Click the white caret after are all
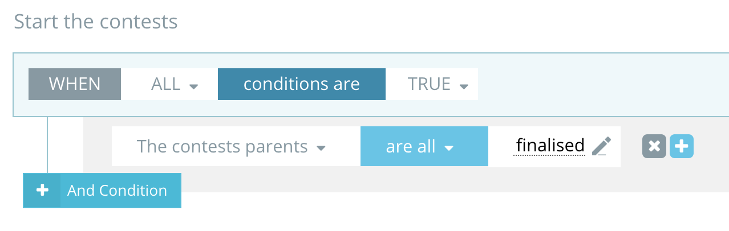Screen dimensions: 729x231 click(x=449, y=148)
